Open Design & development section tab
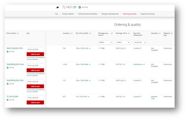Image resolution: width=186 pixels, height=119 pixels. tap(110, 14)
